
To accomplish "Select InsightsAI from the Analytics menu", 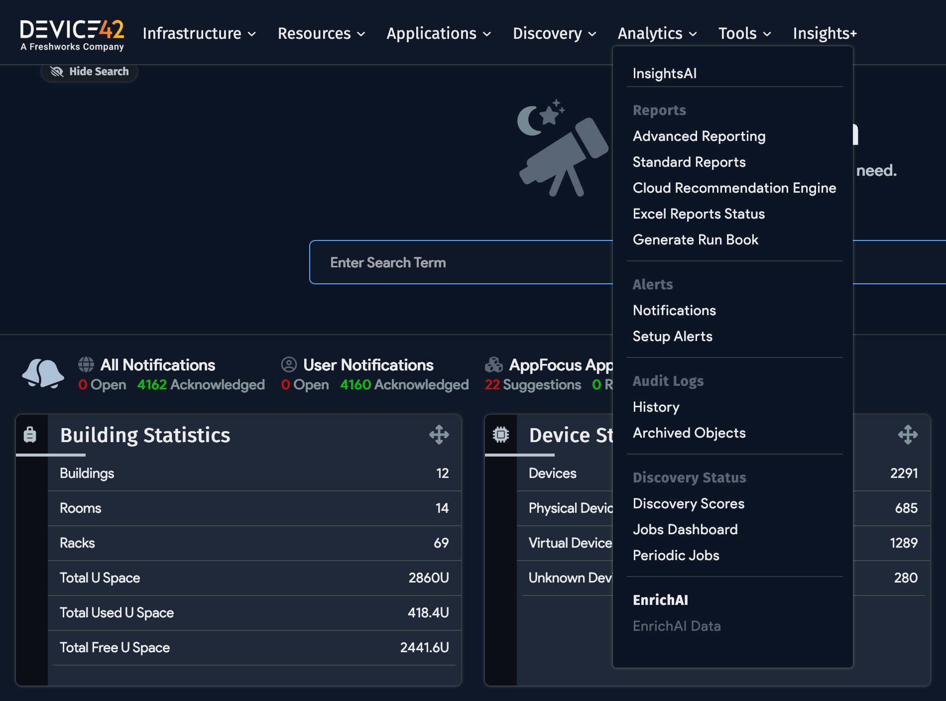I will coord(664,73).
